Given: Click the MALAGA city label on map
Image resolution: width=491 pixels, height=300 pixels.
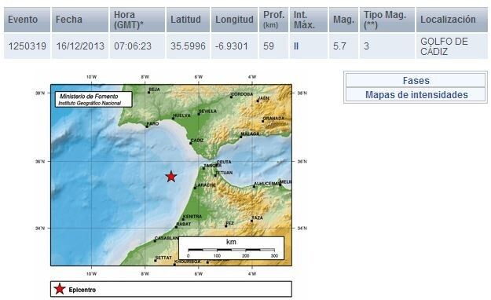Looking at the screenshot, I should coord(250,134).
